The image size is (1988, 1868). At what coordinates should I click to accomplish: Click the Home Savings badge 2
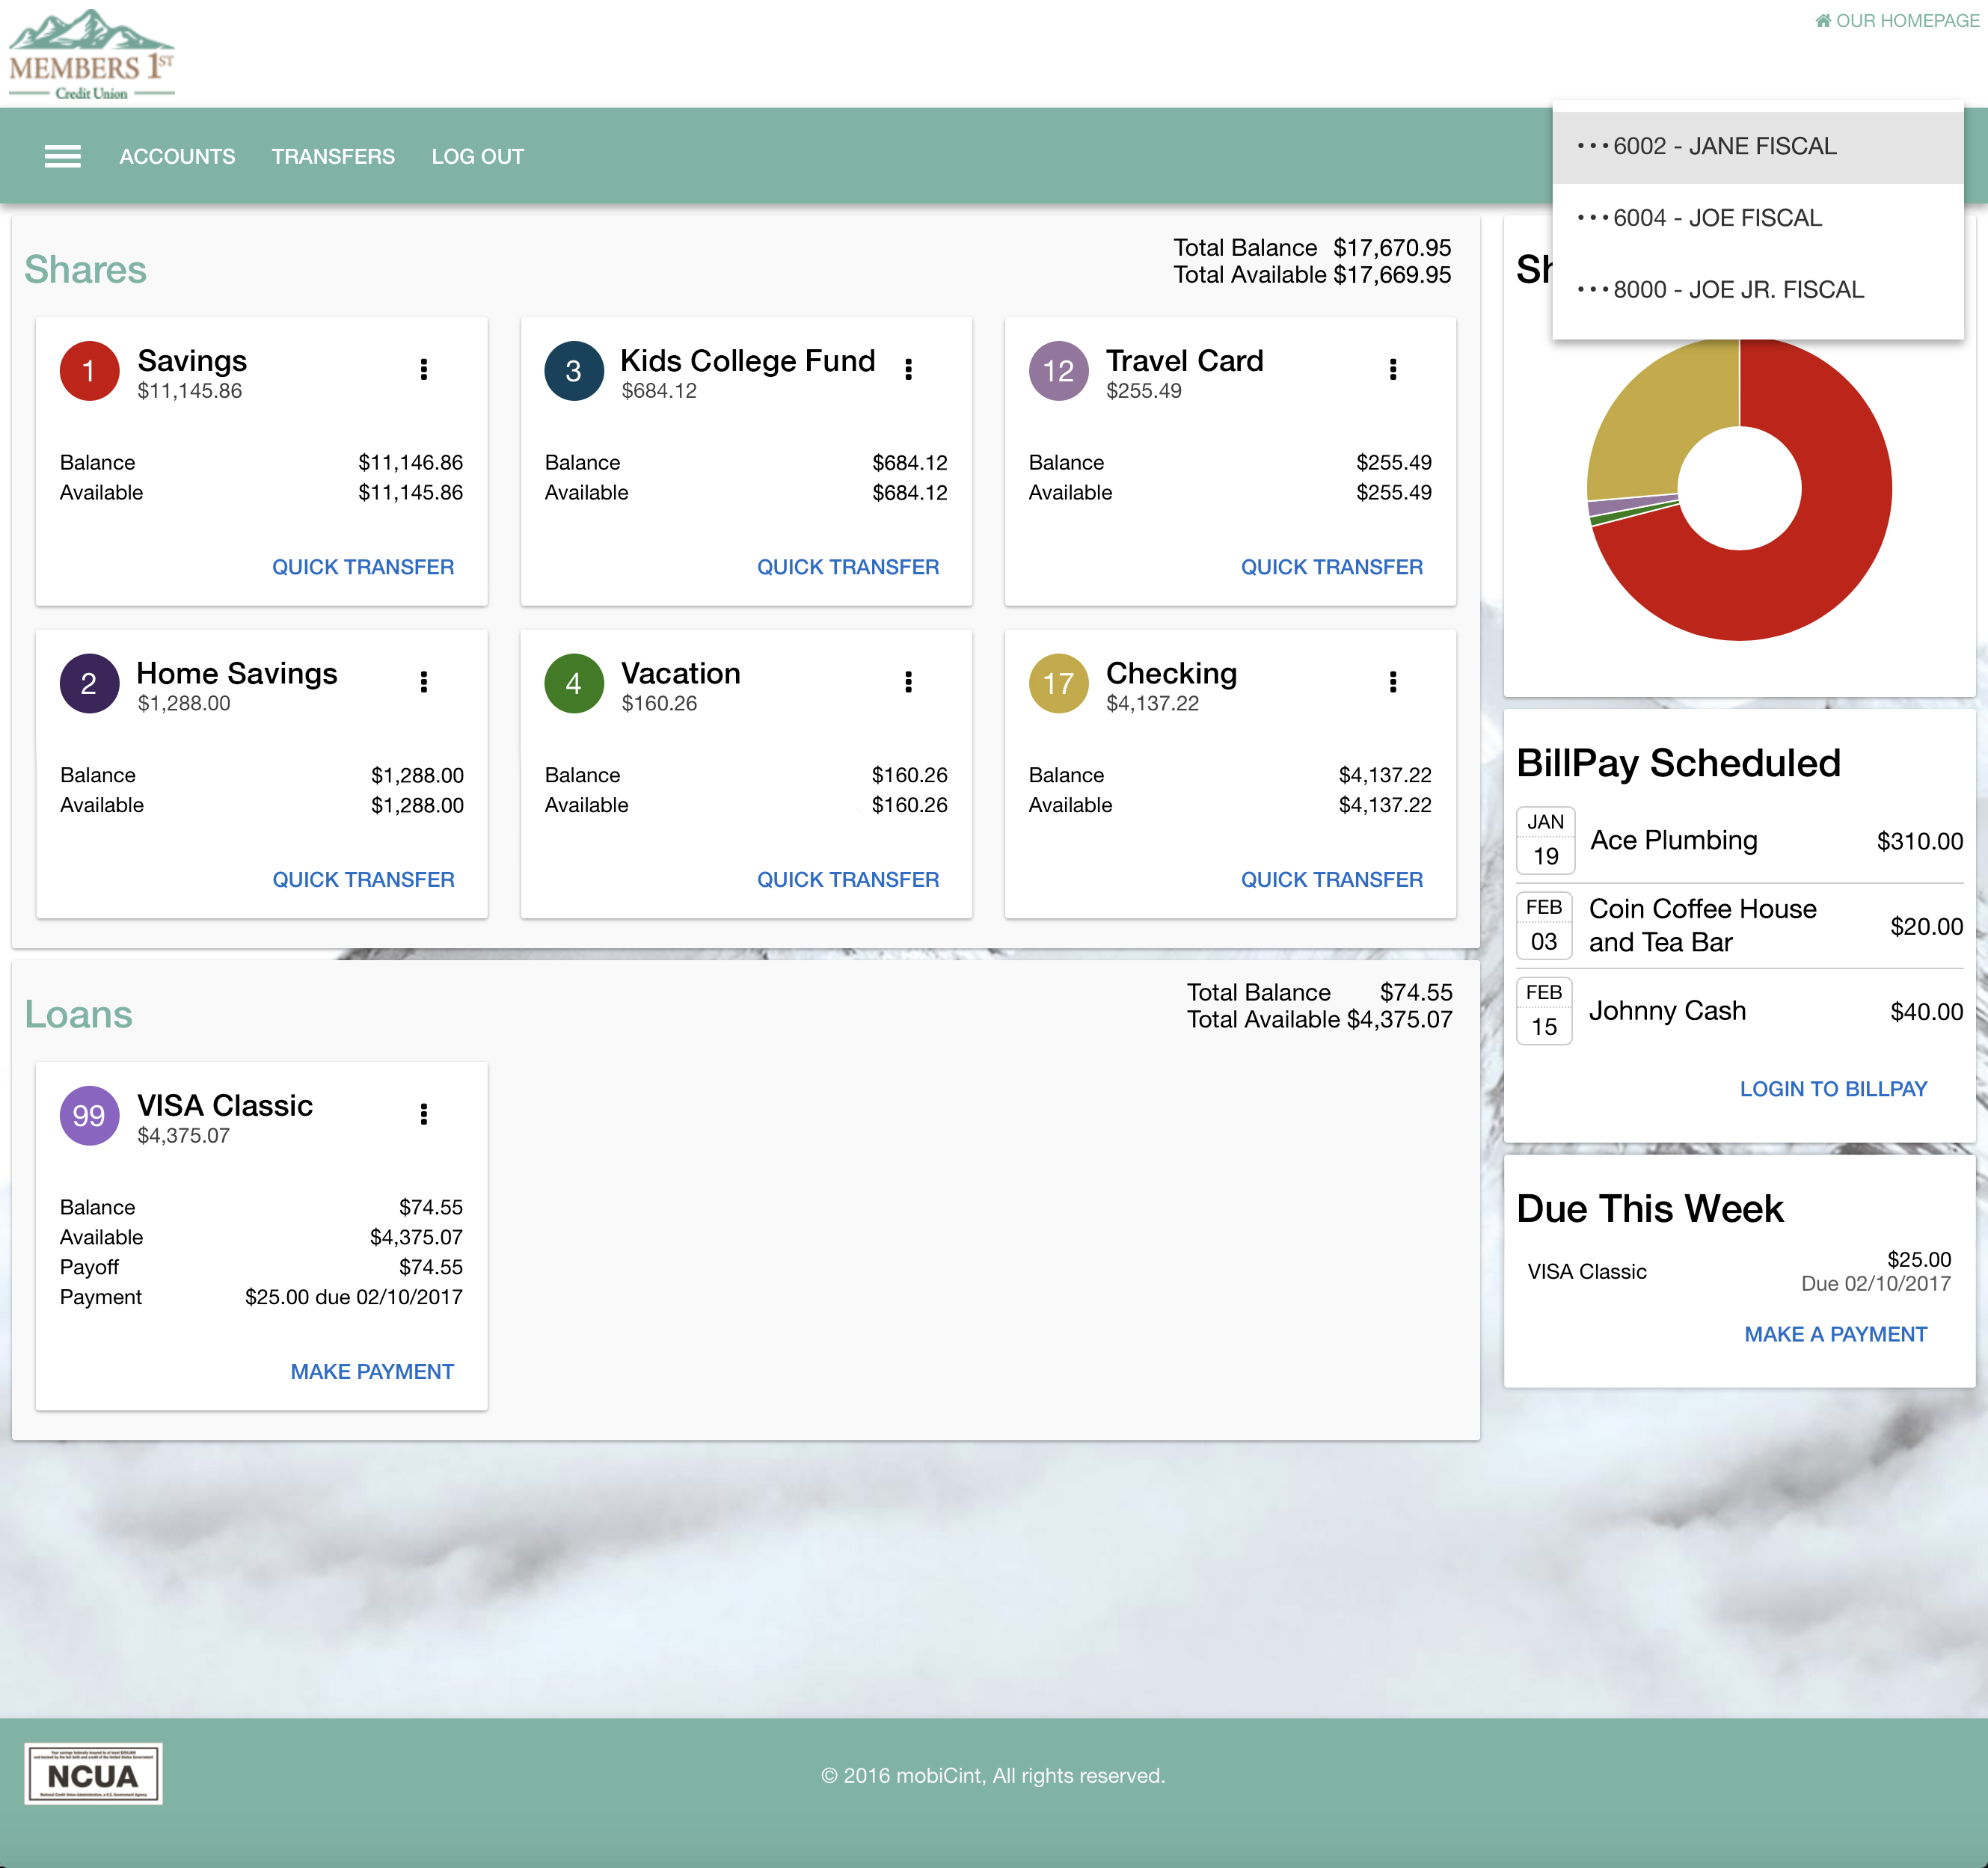(x=89, y=684)
